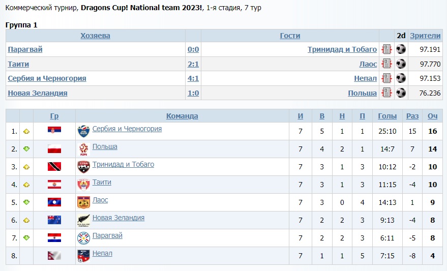Sort standings by Команда column header

point(182,116)
